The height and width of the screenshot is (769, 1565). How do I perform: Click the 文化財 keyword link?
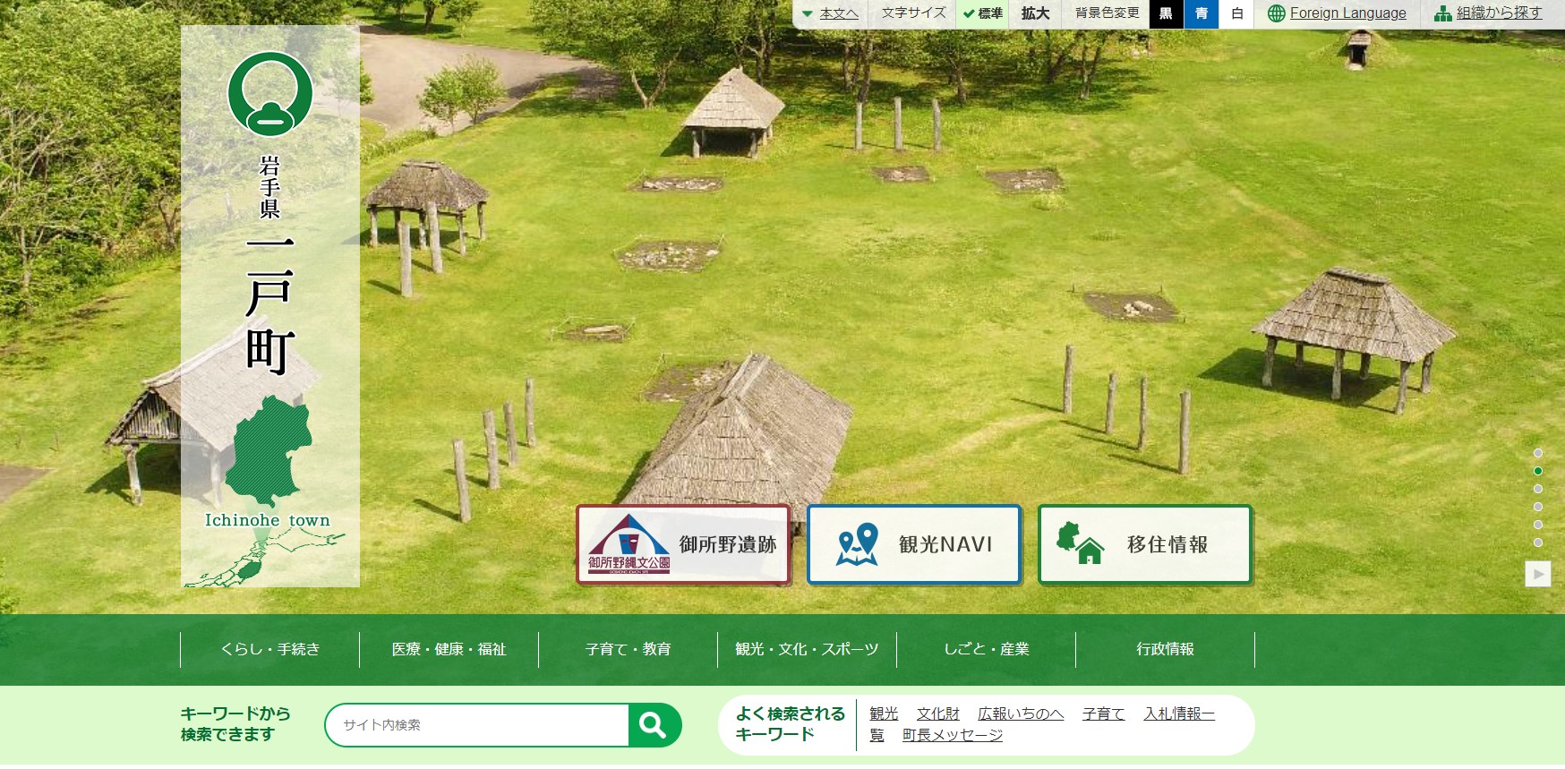937,713
